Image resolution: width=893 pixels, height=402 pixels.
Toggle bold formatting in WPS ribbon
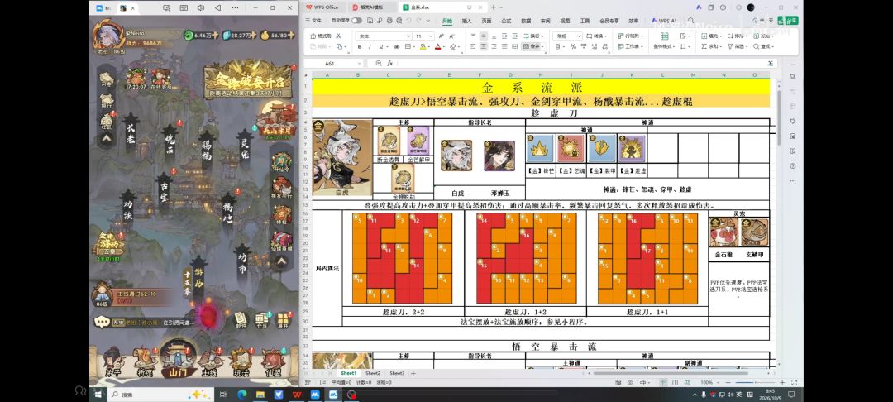[x=360, y=46]
